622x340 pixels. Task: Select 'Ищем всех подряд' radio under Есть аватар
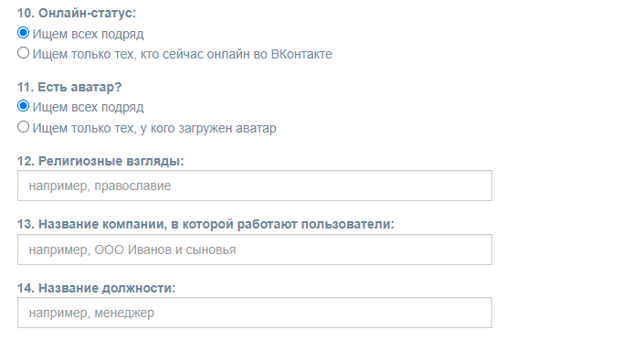point(24,106)
